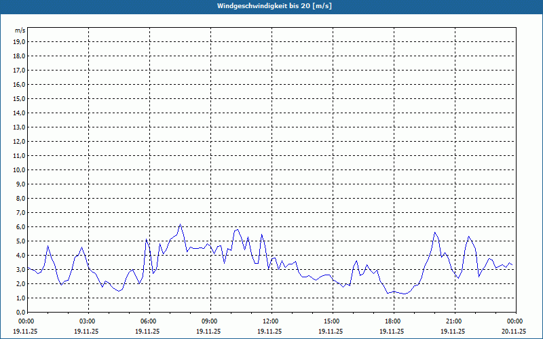Viewport: 543px width, 339px height.
Task: Select the 03:00 time label on the x-axis
Action: (88, 321)
